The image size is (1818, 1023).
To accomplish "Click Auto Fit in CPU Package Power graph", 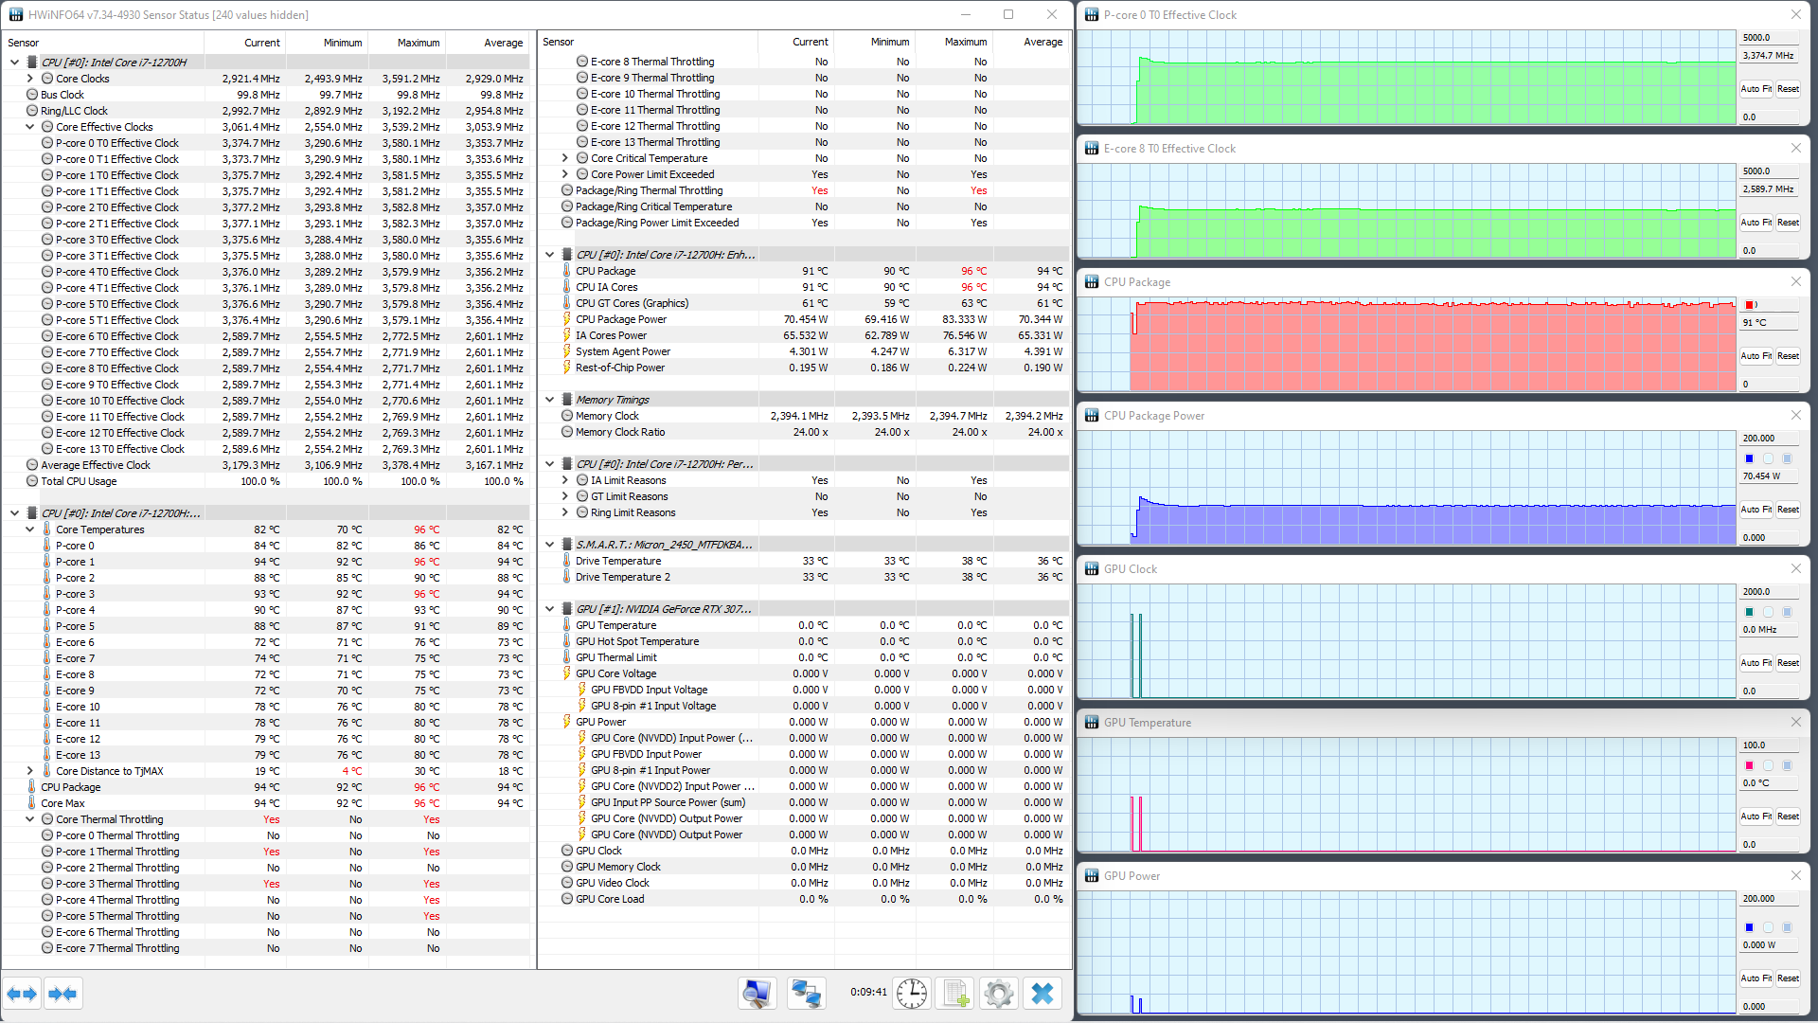I will (x=1756, y=510).
